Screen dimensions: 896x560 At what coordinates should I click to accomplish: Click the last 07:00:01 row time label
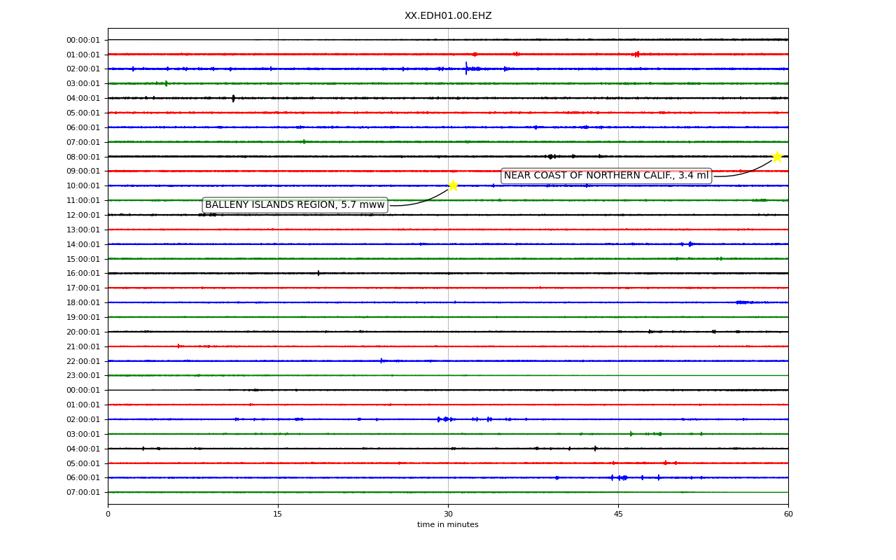[x=83, y=492]
